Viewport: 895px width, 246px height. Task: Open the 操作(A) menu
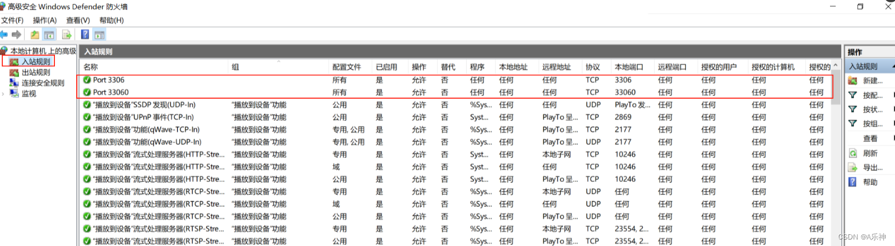[x=45, y=20]
